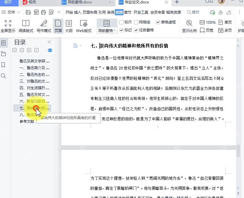Click the 查找 search box

point(193,12)
